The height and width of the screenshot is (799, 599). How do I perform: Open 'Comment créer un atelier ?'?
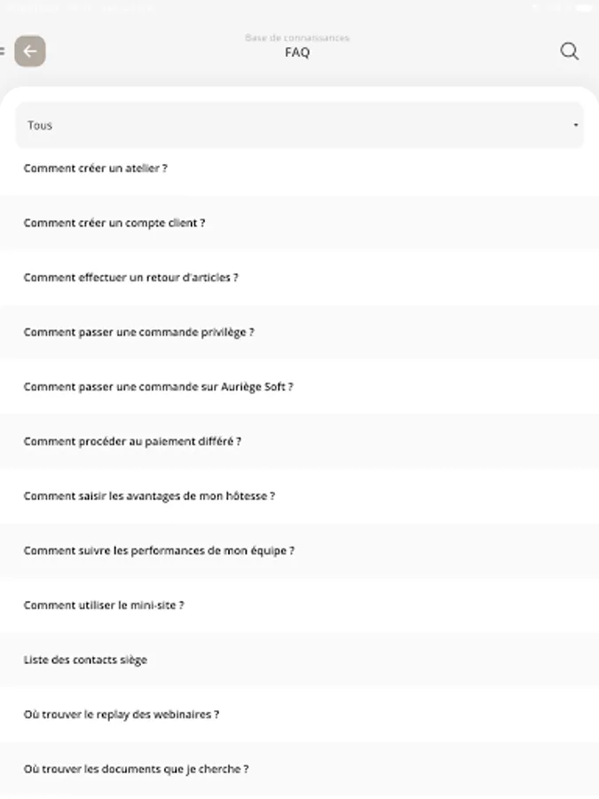[96, 168]
